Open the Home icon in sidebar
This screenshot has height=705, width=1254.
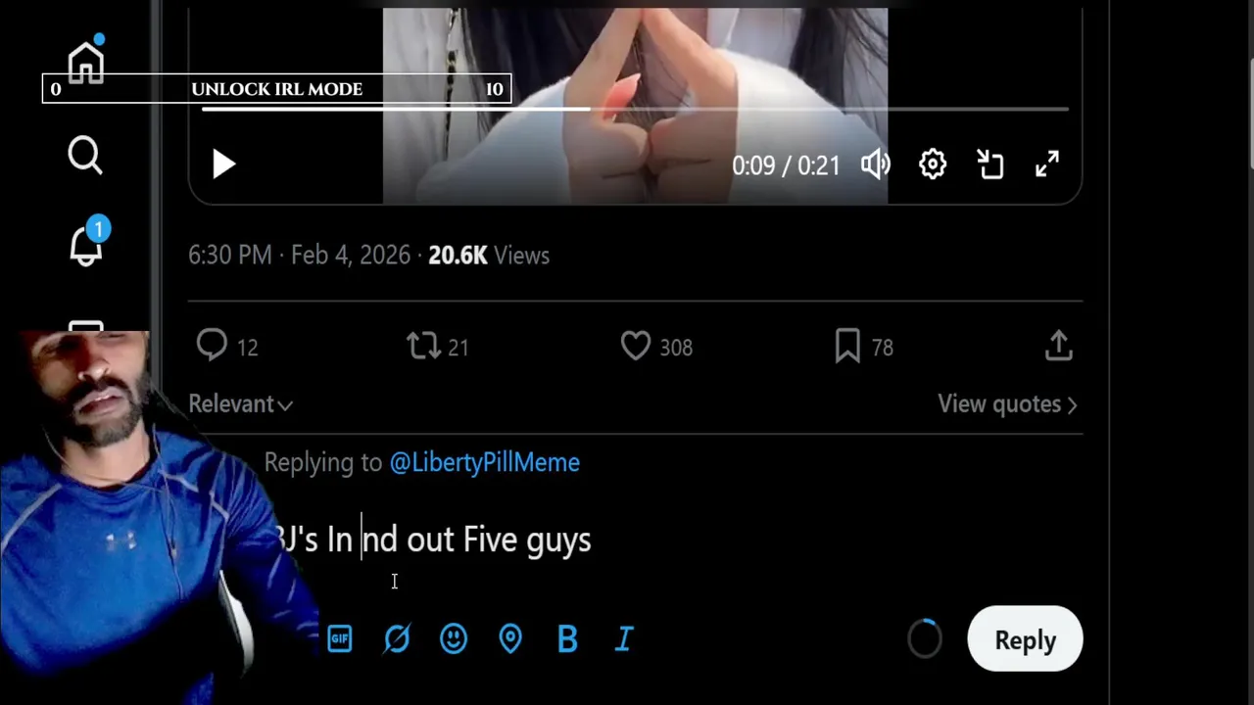[86, 63]
